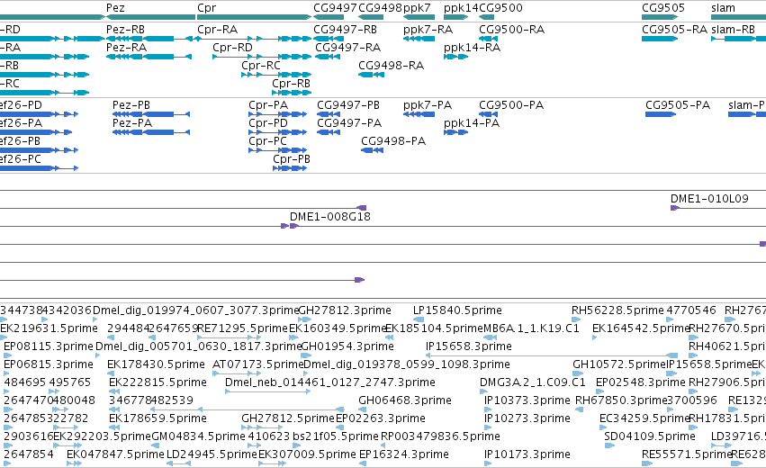Click the Cpr-RD transcript
This screenshot has width=766, height=468.
[262, 57]
